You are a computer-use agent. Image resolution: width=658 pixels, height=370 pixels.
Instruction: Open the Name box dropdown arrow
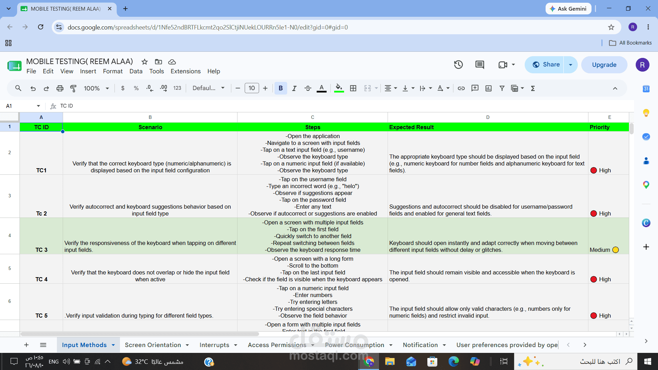pos(38,106)
